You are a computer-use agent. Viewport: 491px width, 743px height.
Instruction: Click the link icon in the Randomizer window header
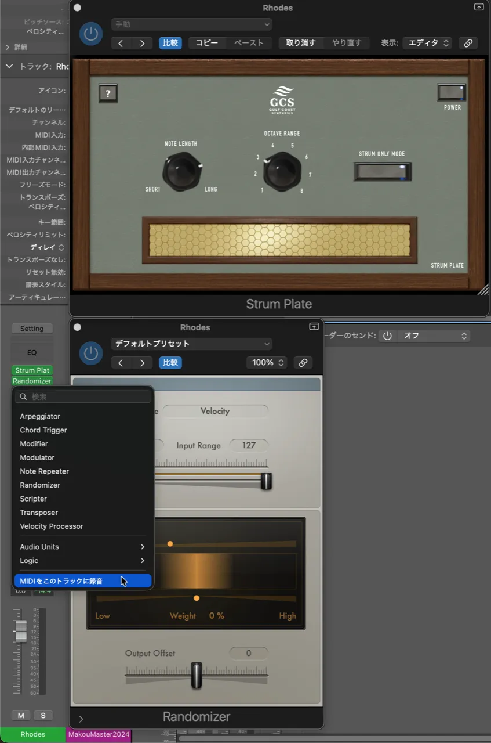click(x=303, y=362)
